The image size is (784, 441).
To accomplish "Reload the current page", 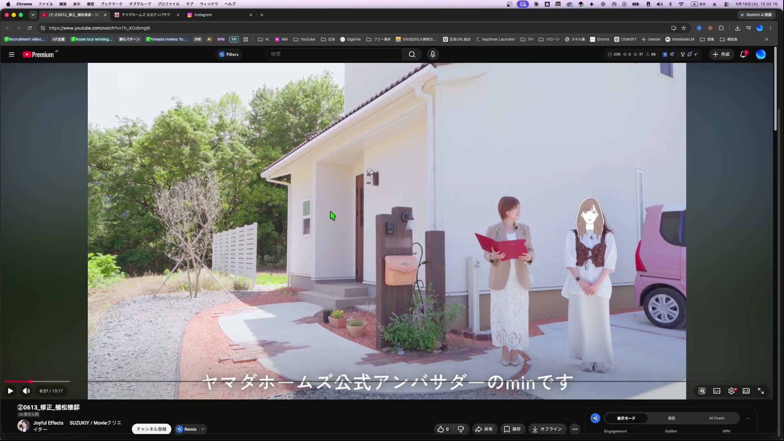I will (29, 28).
